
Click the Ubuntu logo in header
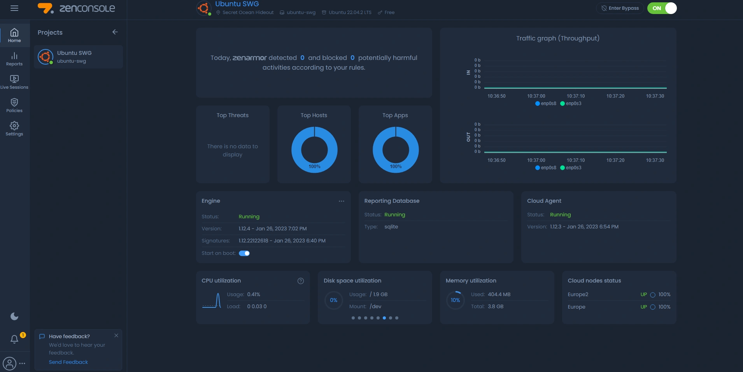[x=204, y=8]
